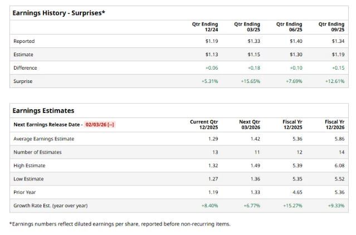Image resolution: width=356 pixels, height=235 pixels.
Task: Click the Qtr Ending 09/25 column header
Action: [x=331, y=27]
